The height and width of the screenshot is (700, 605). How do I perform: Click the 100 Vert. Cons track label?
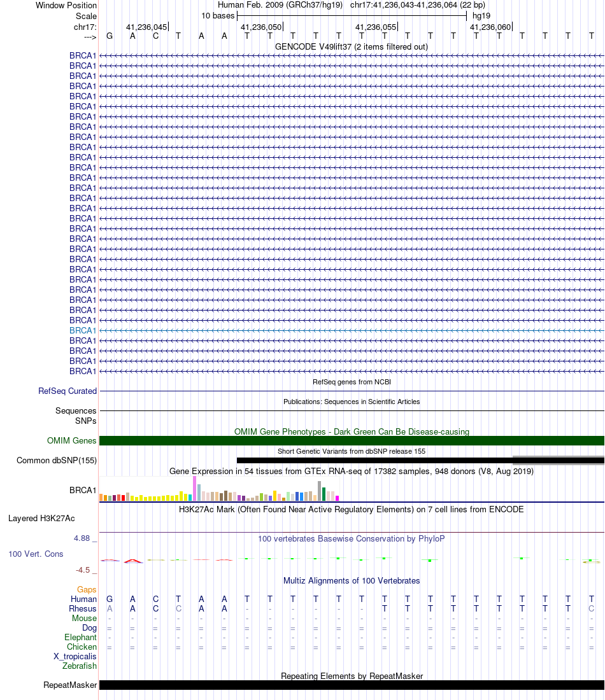[36, 554]
